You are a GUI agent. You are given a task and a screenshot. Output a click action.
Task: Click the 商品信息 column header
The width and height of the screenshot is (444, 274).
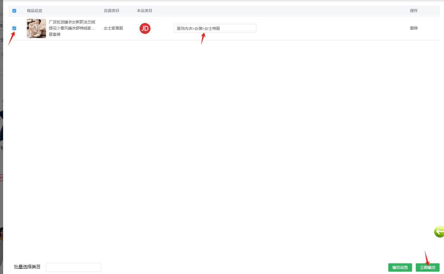(x=34, y=11)
